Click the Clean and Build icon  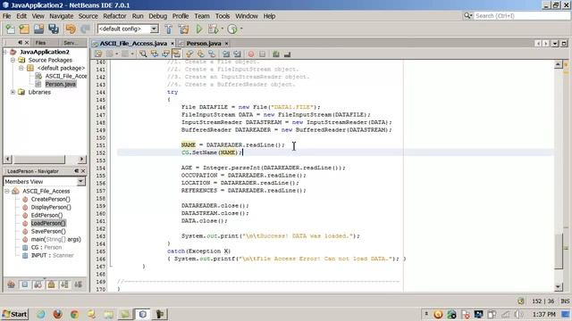(x=183, y=29)
